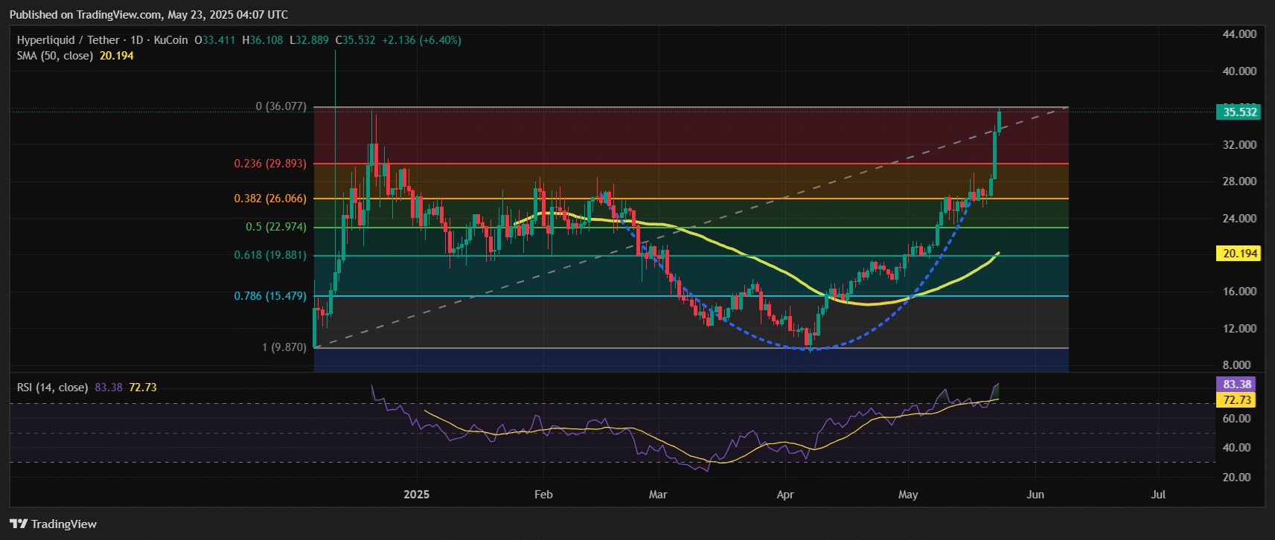Select Fibonacci level label 0.236 (29.893)
1275x540 pixels.
270,164
